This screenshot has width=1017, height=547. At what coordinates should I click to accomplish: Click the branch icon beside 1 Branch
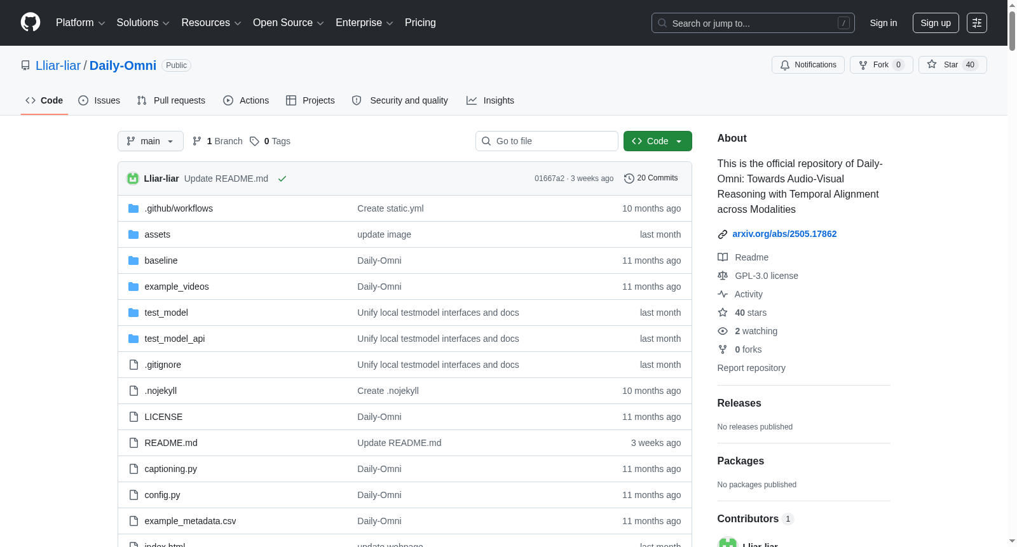[x=197, y=141]
